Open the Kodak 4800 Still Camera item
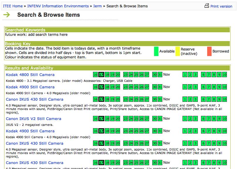 [30, 75]
